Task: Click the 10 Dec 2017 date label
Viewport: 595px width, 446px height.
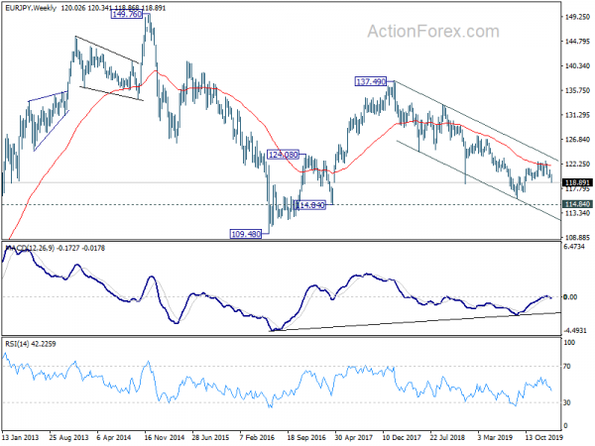Action: [402, 437]
